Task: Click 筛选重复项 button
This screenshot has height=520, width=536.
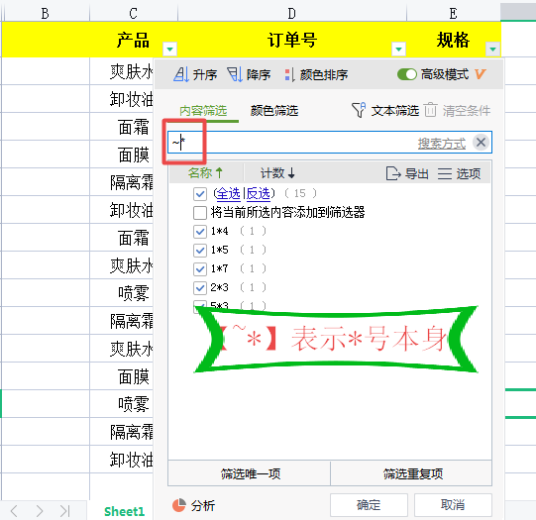Action: (x=412, y=473)
